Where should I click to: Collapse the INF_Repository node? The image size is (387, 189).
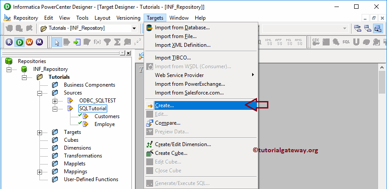coord(9,69)
